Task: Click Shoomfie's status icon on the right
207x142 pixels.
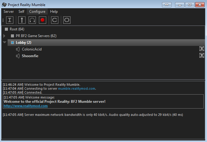Action: click(x=202, y=55)
